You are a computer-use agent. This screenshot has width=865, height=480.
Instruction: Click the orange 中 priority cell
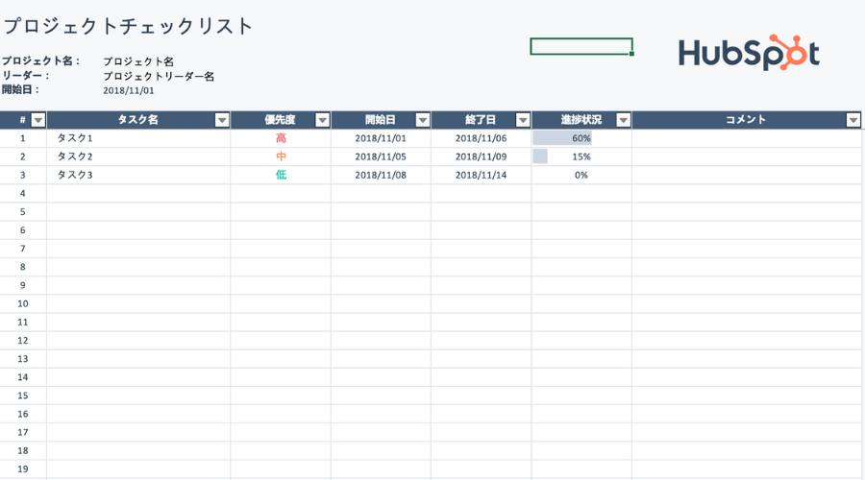(x=281, y=156)
